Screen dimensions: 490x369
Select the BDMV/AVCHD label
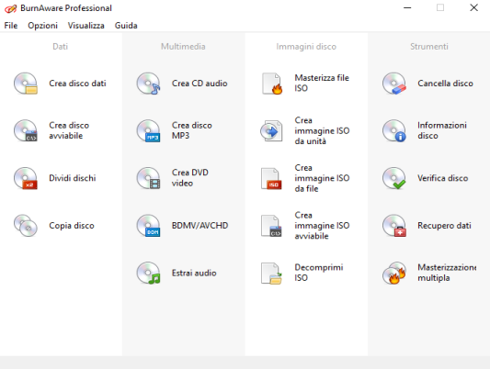point(200,225)
